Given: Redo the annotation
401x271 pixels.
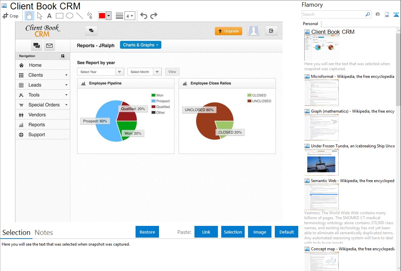Looking at the screenshot, I should pos(154,16).
